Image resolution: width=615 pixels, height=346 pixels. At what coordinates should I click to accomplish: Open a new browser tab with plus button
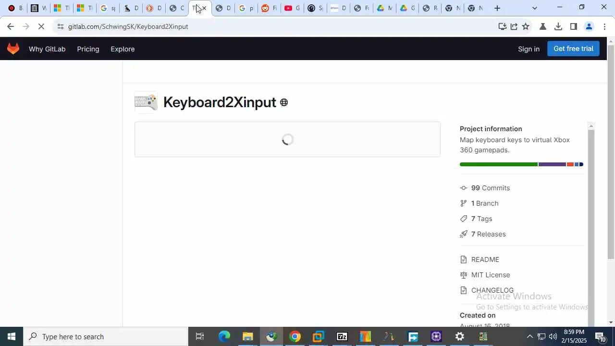[497, 8]
